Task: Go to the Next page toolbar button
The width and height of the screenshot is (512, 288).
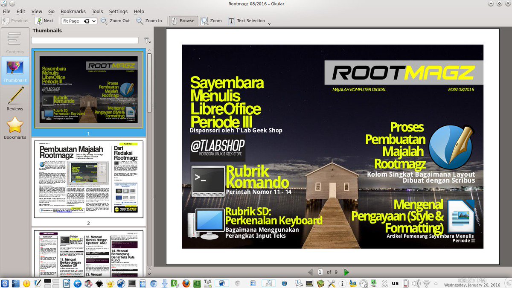Action: point(44,20)
